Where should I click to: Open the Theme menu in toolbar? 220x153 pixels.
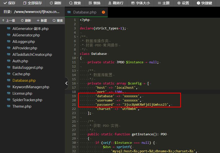click(163, 3)
